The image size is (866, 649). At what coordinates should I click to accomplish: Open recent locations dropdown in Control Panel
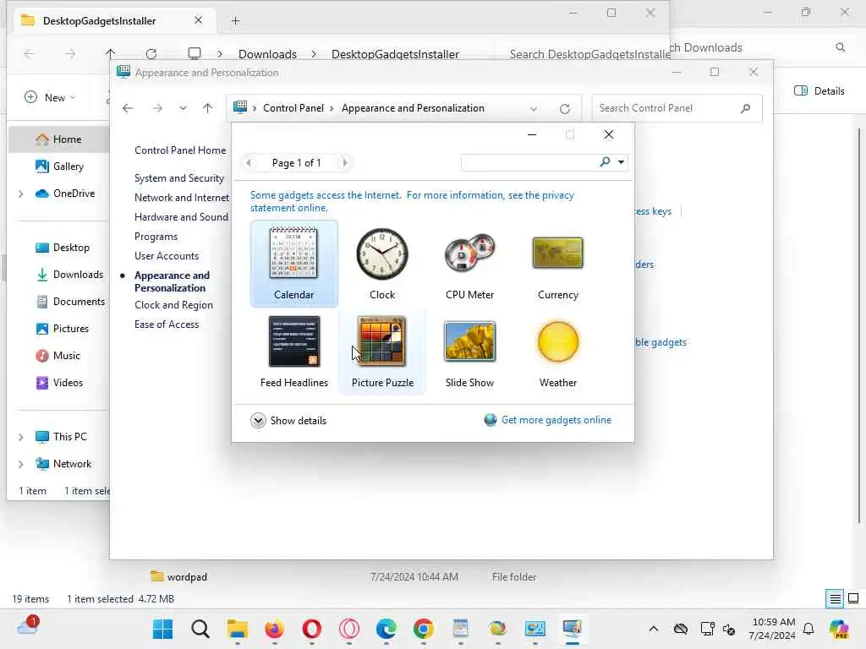pos(183,108)
